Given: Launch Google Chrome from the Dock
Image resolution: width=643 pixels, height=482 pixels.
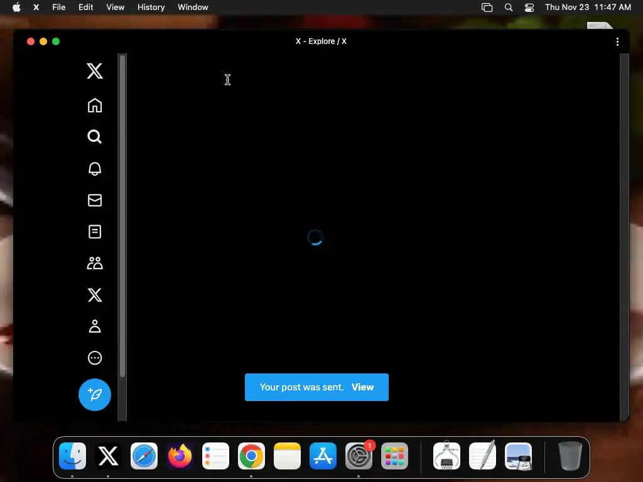Looking at the screenshot, I should 251,456.
